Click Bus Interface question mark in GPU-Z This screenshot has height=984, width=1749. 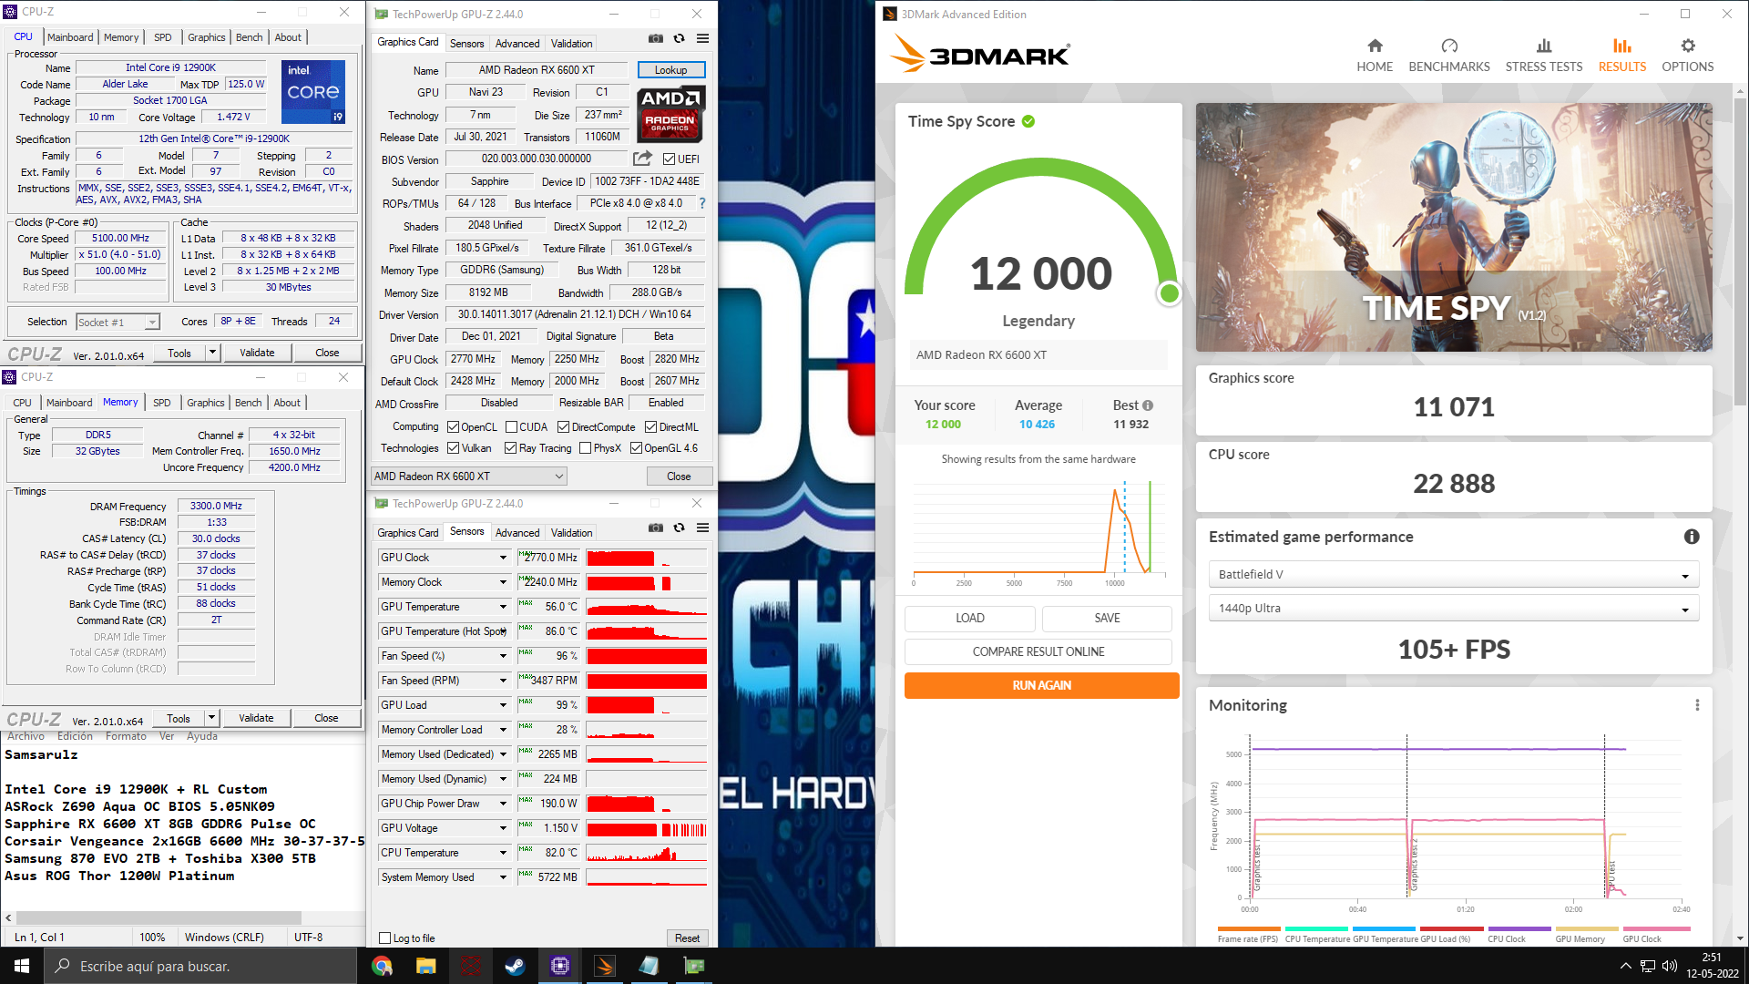[701, 203]
